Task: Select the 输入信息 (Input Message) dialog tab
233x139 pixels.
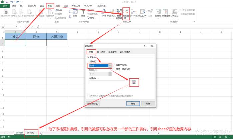Action: coord(101,52)
